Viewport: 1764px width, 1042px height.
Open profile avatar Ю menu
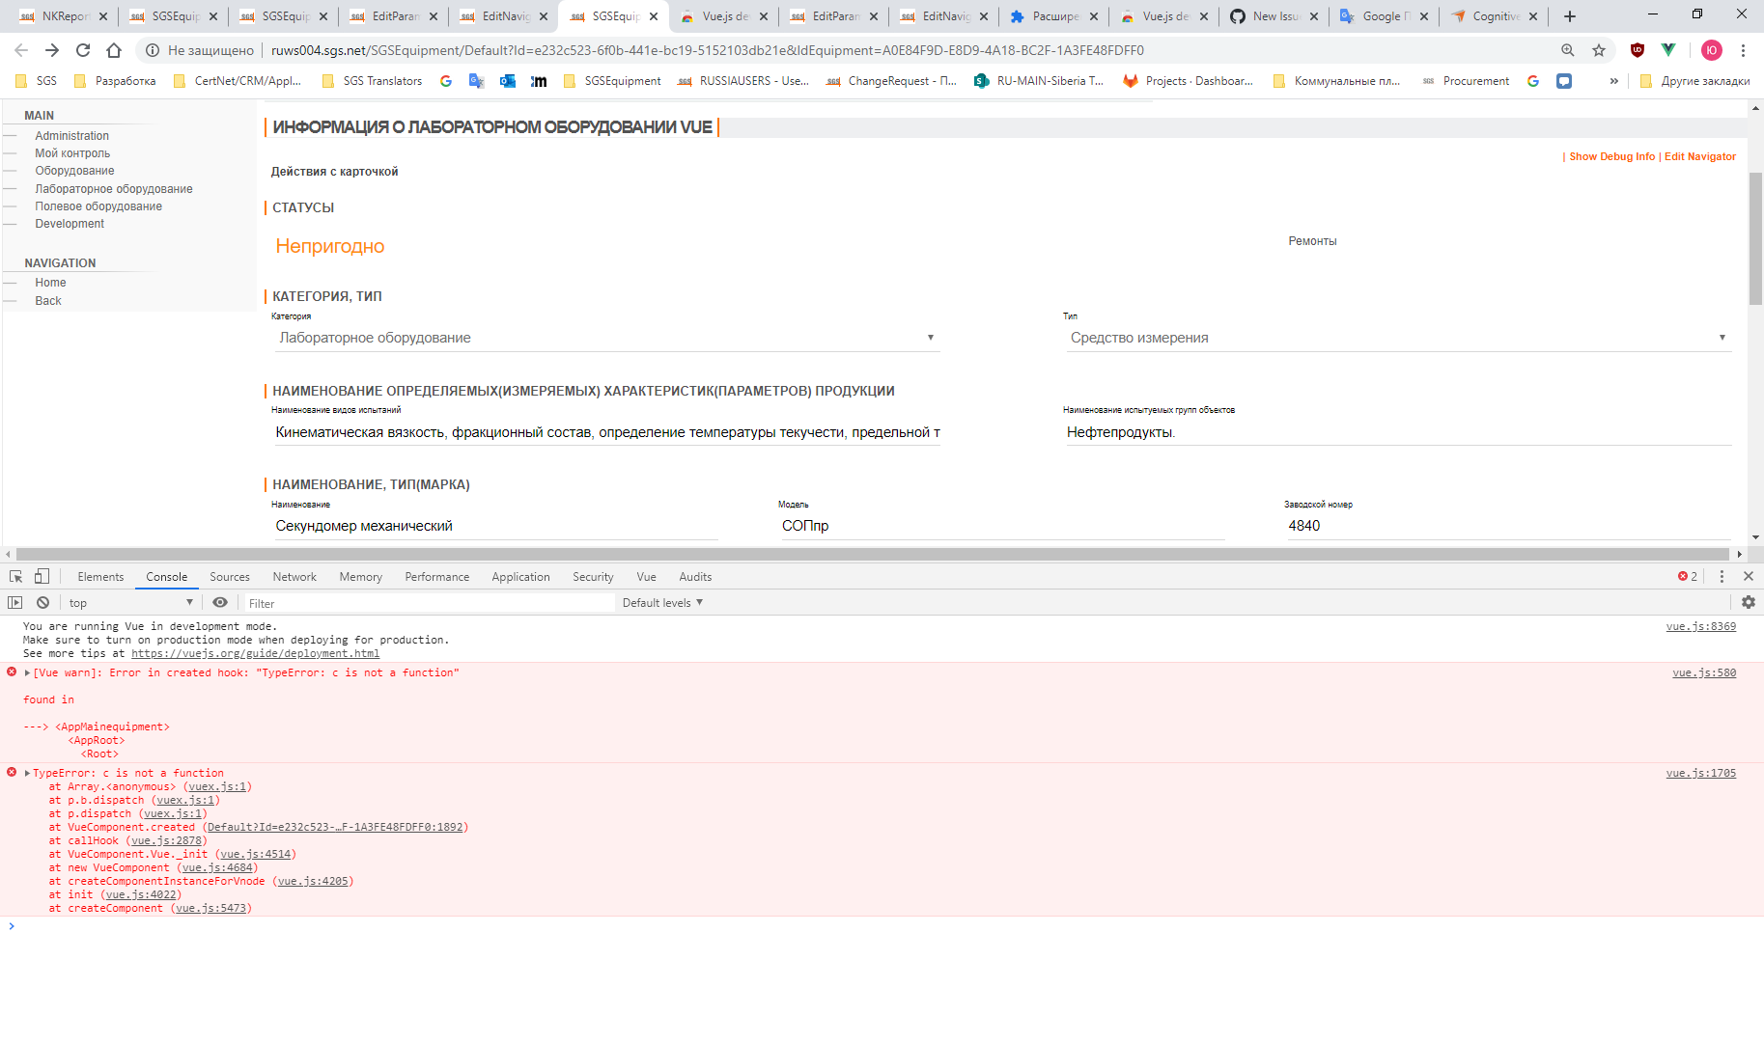click(x=1711, y=50)
